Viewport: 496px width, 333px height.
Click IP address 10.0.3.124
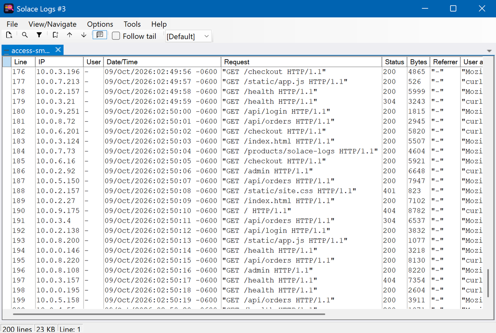tap(58, 141)
